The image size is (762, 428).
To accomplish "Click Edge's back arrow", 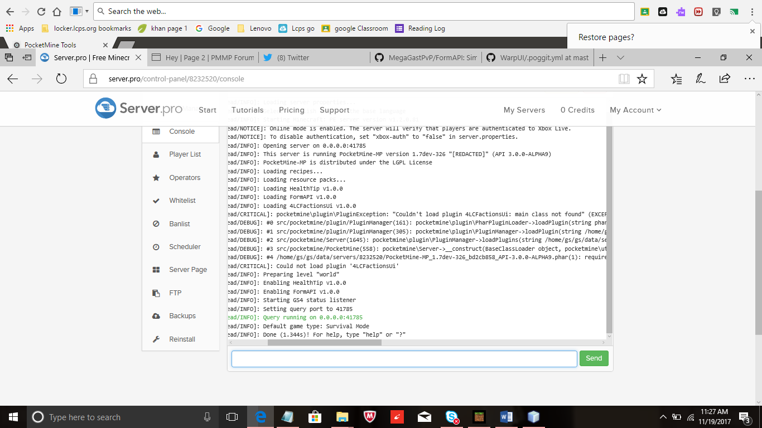I will (13, 79).
